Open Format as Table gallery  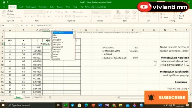click(x=127, y=15)
